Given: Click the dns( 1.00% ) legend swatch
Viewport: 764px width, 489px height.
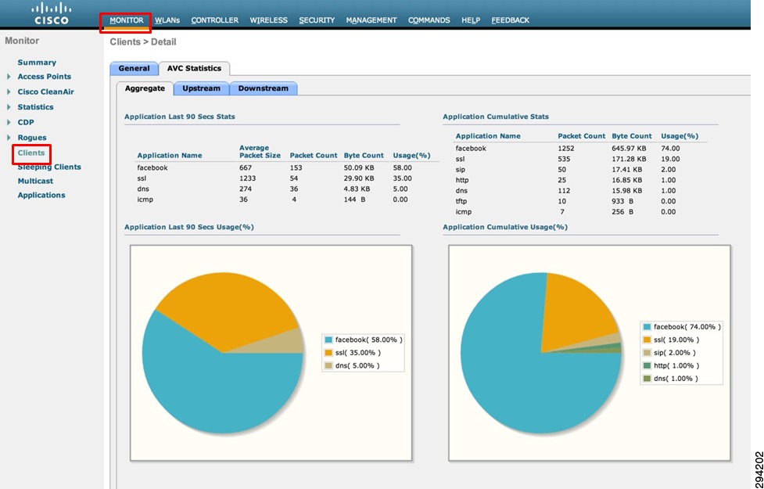Looking at the screenshot, I should click(647, 379).
